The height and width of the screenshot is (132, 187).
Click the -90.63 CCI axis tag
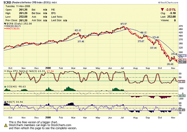(x=182, y=96)
